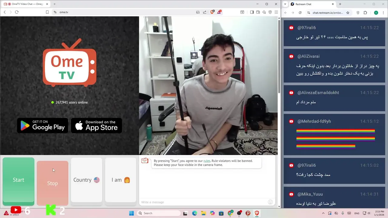This screenshot has height=218, width=388.
Task: Open Chrome extensions puzzle icon
Action: [x=365, y=13]
